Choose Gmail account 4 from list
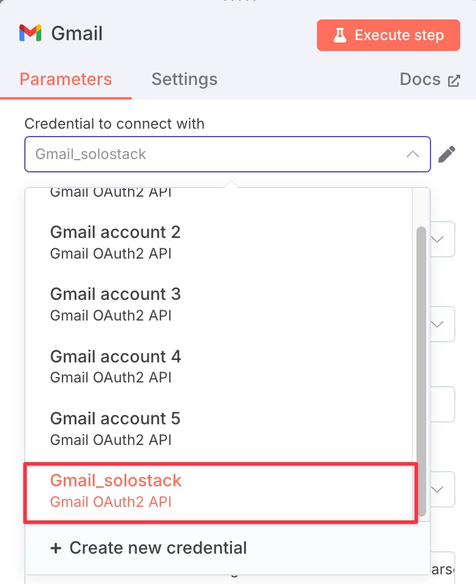This screenshot has width=476, height=584. tap(219, 367)
